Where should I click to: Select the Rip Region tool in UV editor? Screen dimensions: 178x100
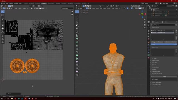pyautogui.click(x=3, y=36)
